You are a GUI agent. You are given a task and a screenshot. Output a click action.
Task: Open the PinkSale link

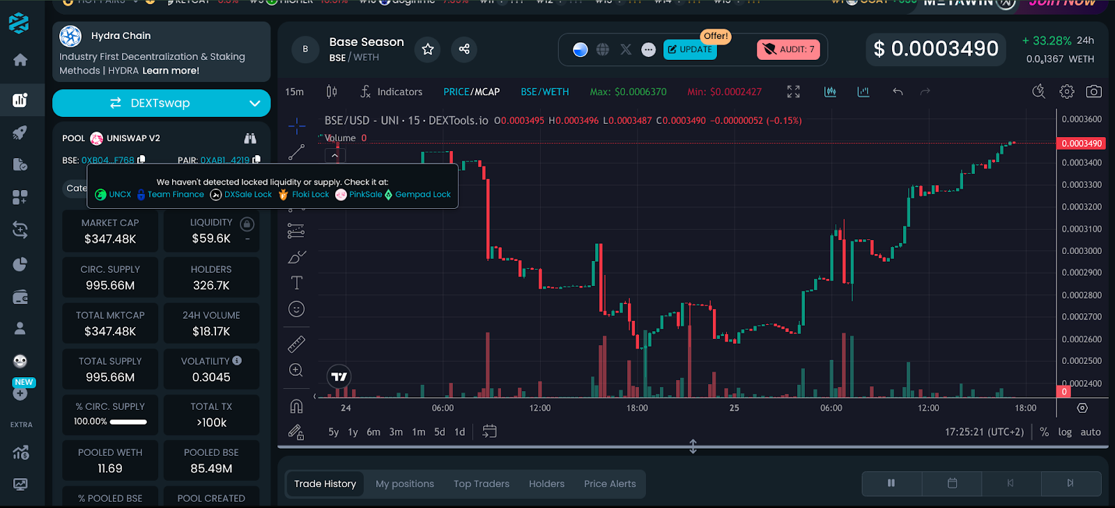pyautogui.click(x=359, y=195)
